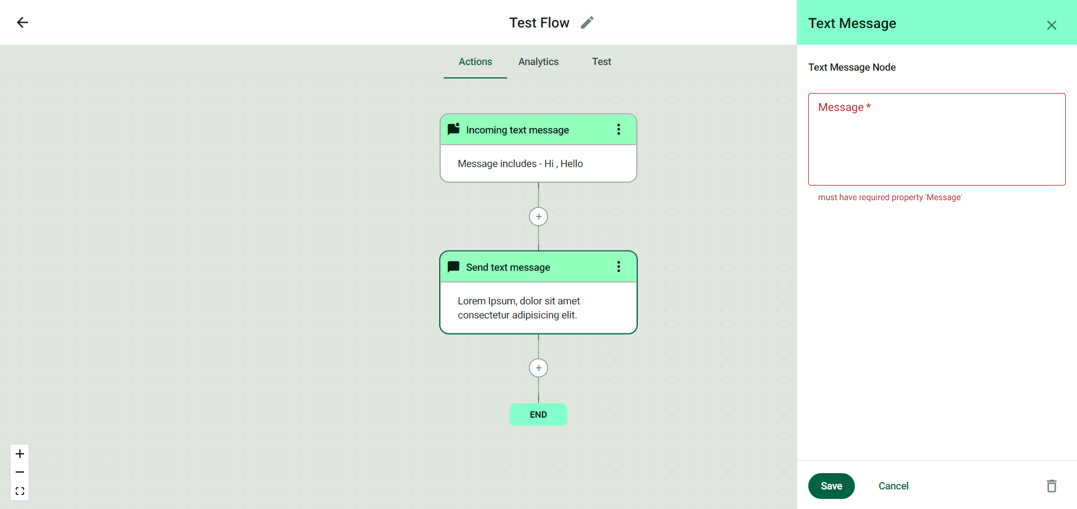Delete the node using the trash icon
Image resolution: width=1077 pixels, height=509 pixels.
point(1051,486)
